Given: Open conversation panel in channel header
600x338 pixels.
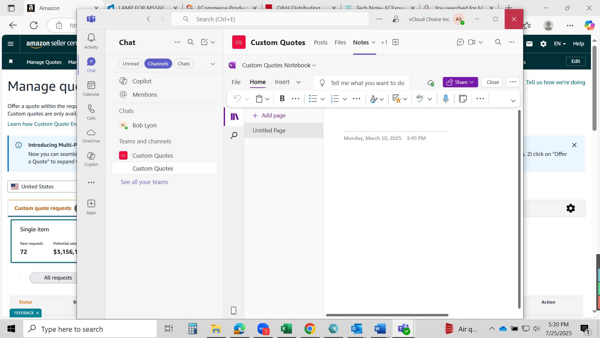Looking at the screenshot, I should [460, 42].
